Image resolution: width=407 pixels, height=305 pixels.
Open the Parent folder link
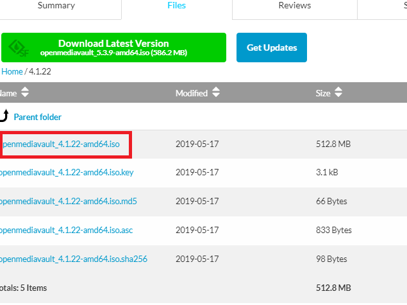pos(38,118)
